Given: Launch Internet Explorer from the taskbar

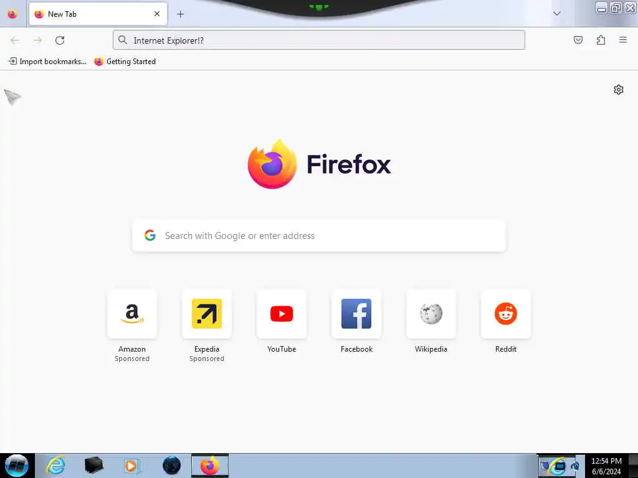Looking at the screenshot, I should (55, 466).
